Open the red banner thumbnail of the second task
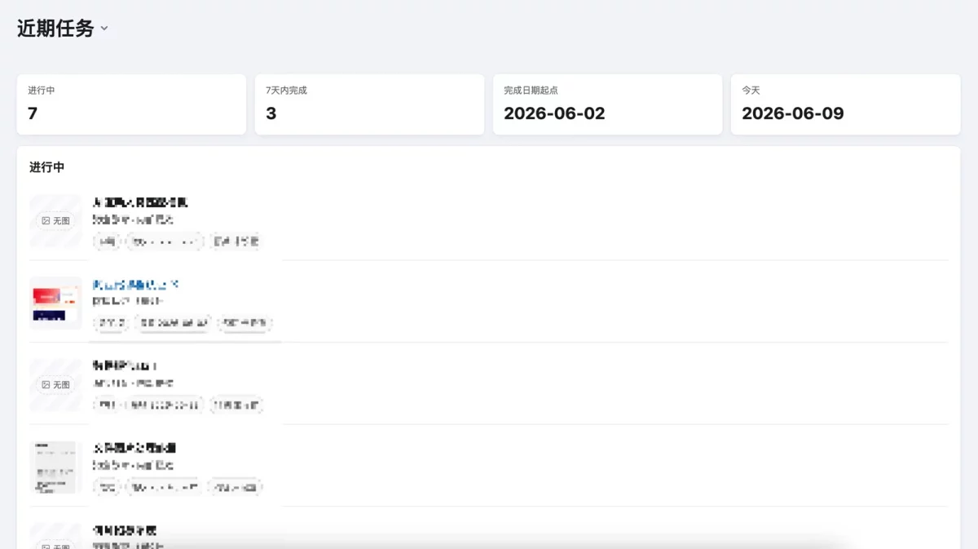 tap(56, 303)
